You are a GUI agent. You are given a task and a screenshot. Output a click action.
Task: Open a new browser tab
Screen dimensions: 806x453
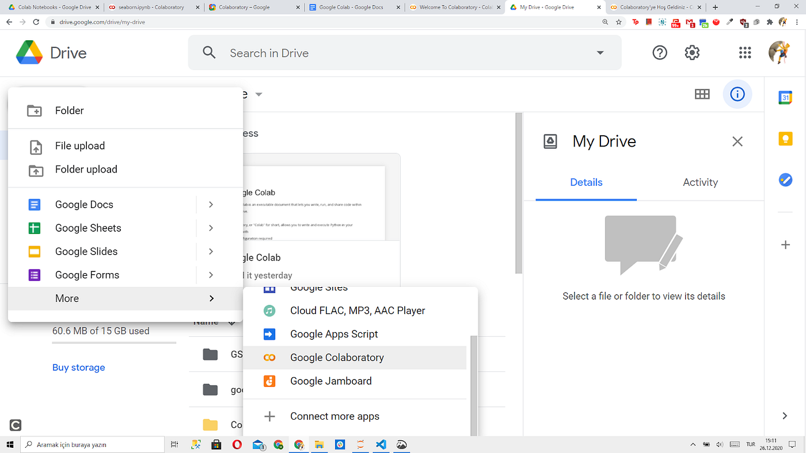pos(715,7)
